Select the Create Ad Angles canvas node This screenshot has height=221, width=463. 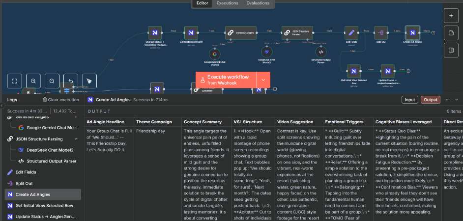[x=412, y=33]
